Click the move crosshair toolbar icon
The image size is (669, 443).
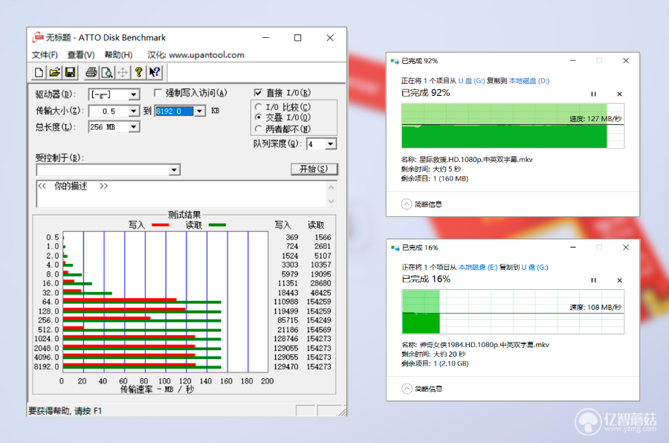pos(123,73)
